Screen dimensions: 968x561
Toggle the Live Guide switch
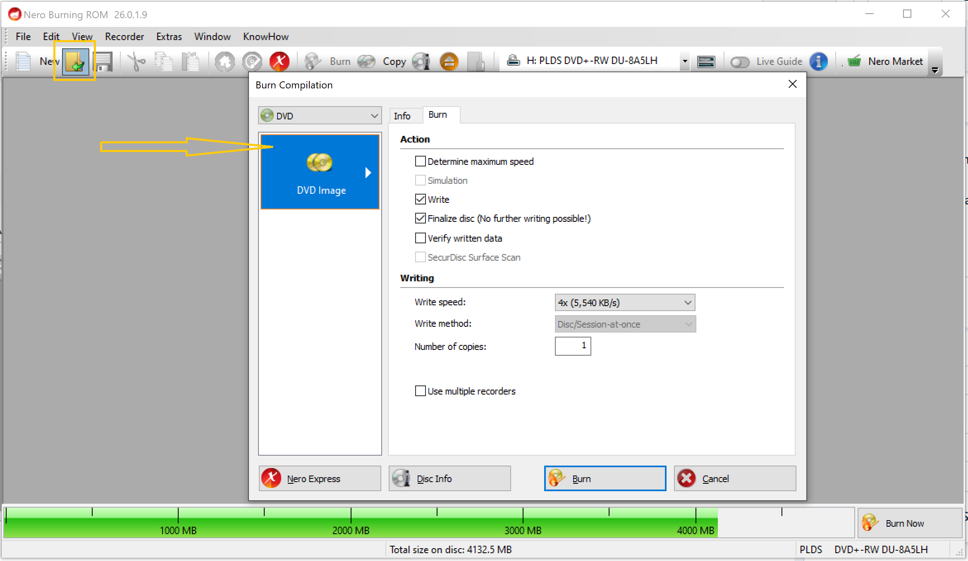(740, 62)
